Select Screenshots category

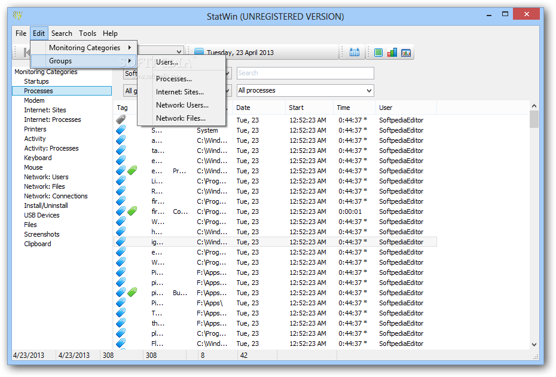coord(41,234)
